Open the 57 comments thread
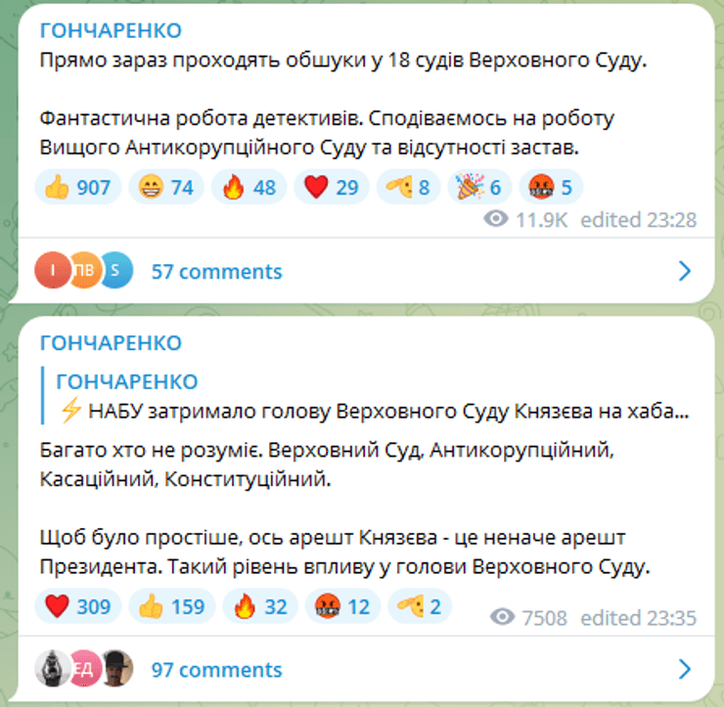Image resolution: width=724 pixels, height=707 pixels. pos(216,272)
